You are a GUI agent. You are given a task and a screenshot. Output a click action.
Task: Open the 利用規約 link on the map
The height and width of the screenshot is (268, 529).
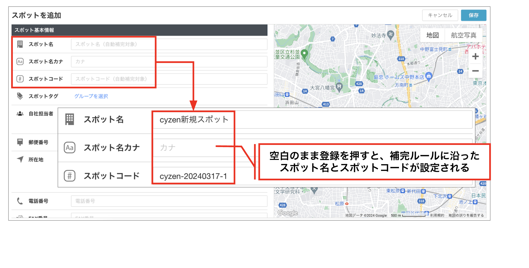(437, 215)
